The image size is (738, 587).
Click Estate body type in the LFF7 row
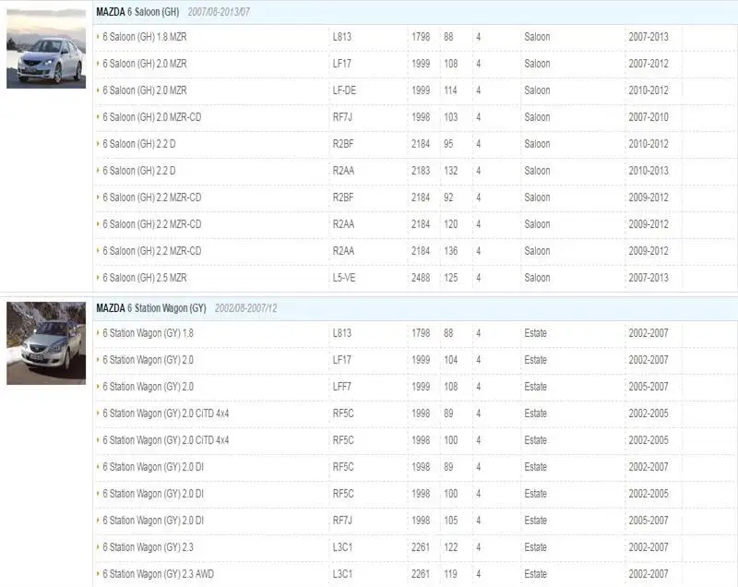click(x=536, y=387)
